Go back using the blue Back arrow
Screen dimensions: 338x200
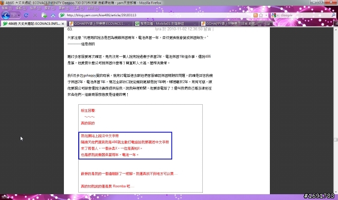coord(6,15)
